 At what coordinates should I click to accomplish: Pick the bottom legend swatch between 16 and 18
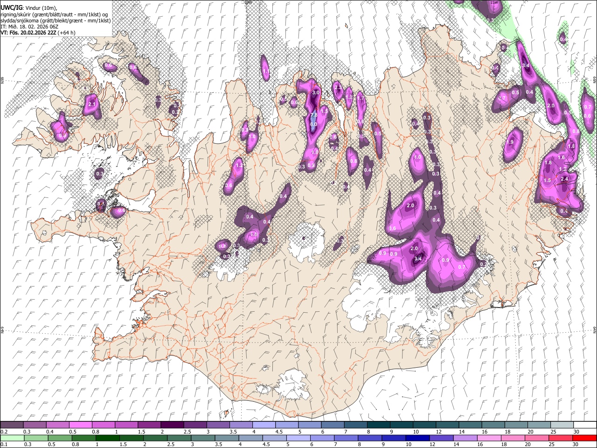489,438
